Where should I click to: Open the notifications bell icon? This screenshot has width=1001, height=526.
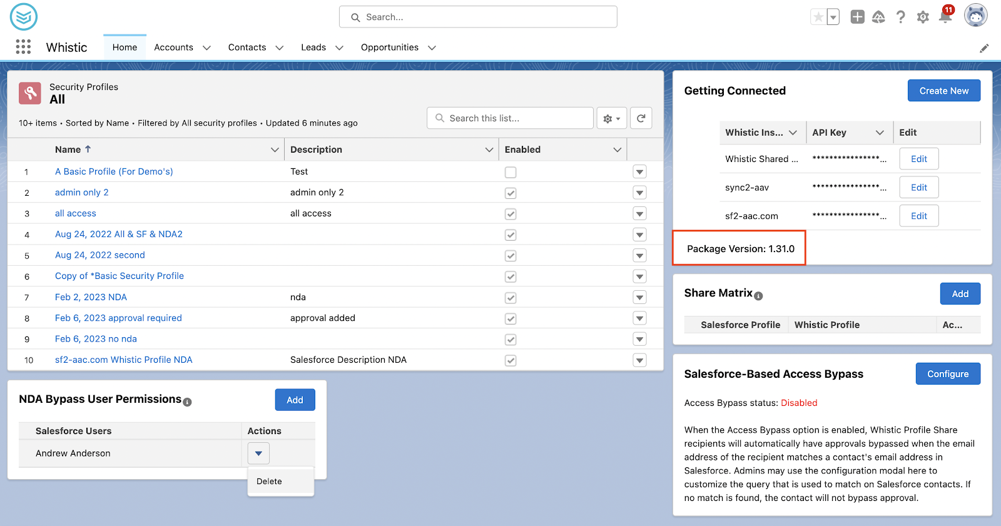point(945,17)
